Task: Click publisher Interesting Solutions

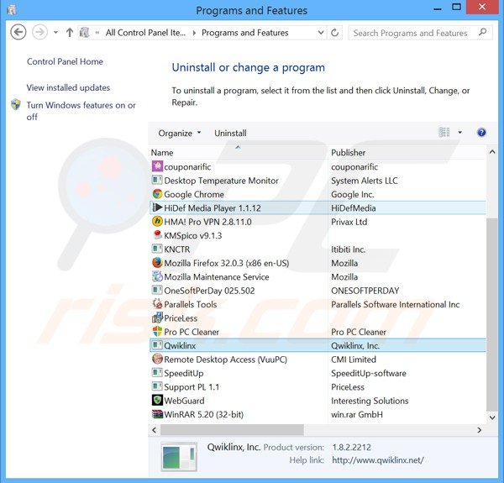Action: 370,401
